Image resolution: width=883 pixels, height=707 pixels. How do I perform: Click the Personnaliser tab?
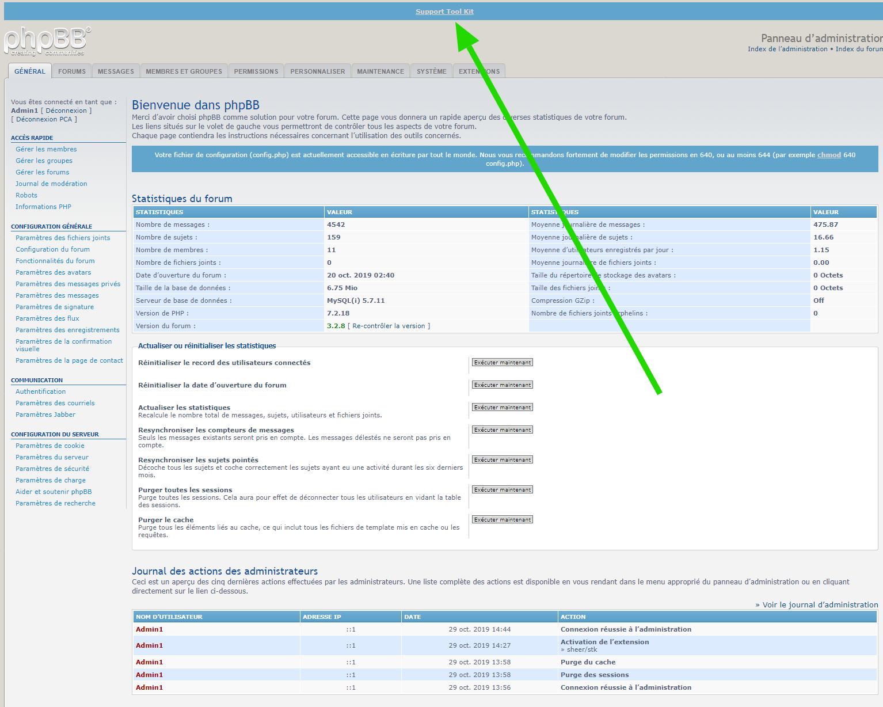coord(318,71)
